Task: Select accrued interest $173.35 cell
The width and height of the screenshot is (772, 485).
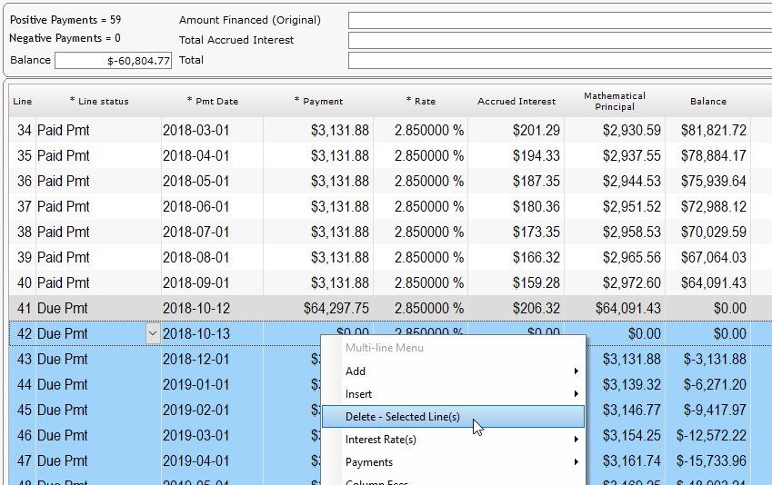Action: (516, 233)
